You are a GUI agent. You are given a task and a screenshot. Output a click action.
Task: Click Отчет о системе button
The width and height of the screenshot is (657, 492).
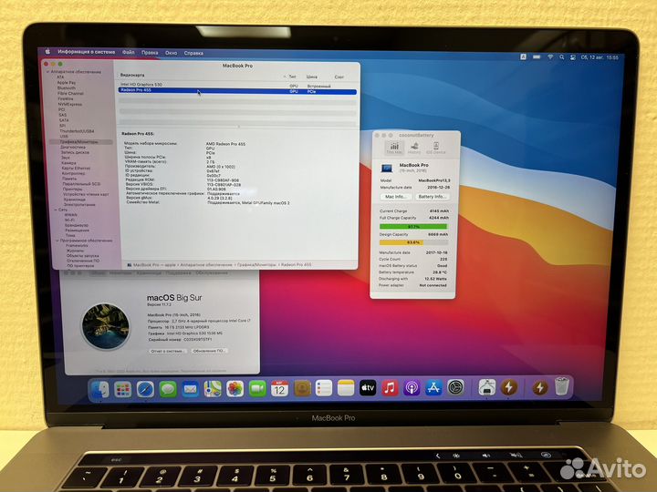click(168, 351)
